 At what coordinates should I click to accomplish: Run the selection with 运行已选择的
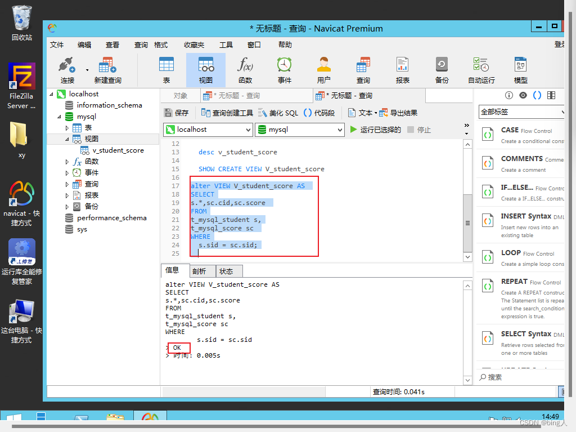click(x=375, y=130)
